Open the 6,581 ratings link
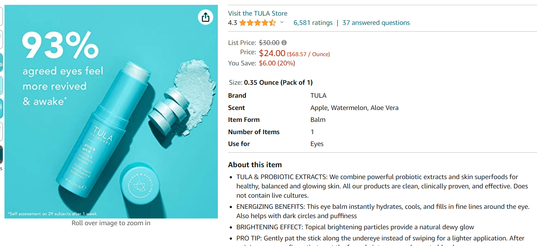Image resolution: width=537 pixels, height=246 pixels. point(313,23)
